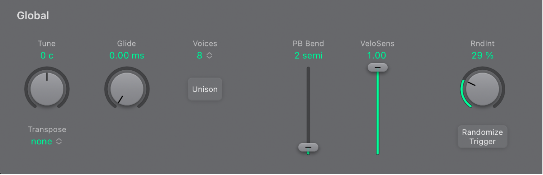Click the RndInt knob
Screen dimensions: 543x175
point(482,89)
